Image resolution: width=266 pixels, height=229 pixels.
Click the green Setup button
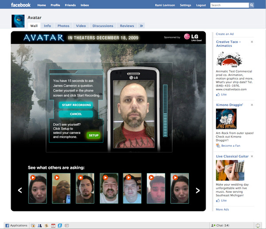94,135
